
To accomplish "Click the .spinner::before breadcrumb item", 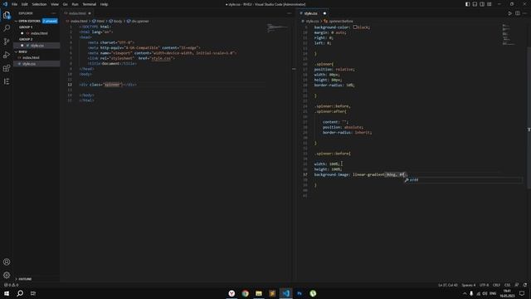I will (x=339, y=21).
